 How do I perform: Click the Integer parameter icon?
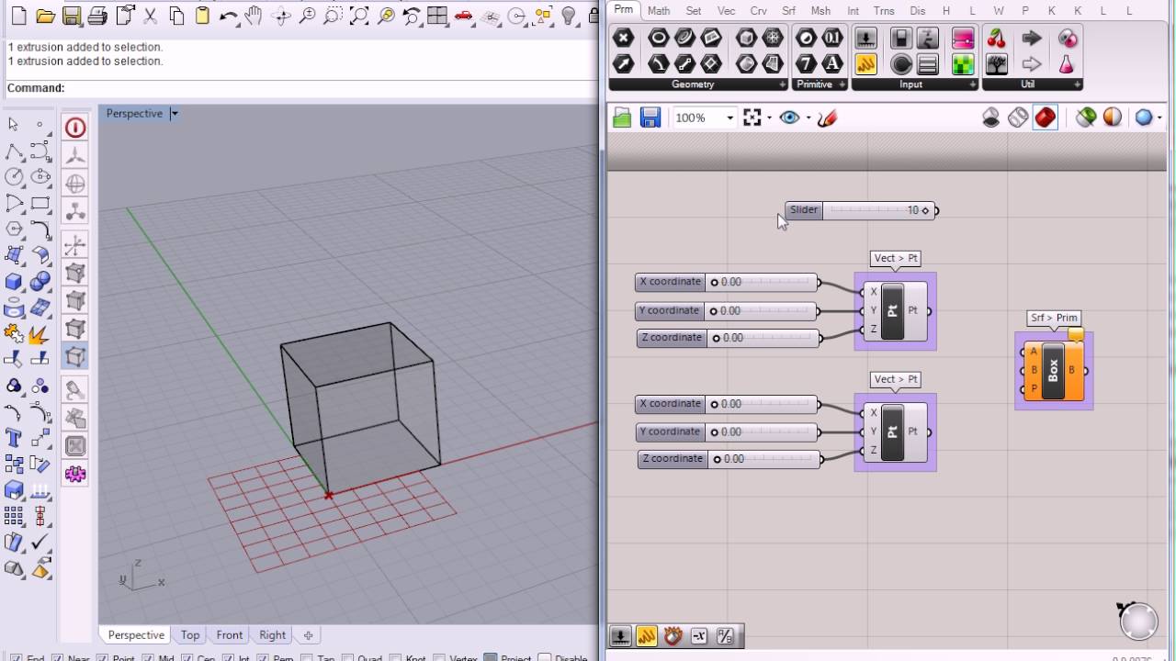806,63
